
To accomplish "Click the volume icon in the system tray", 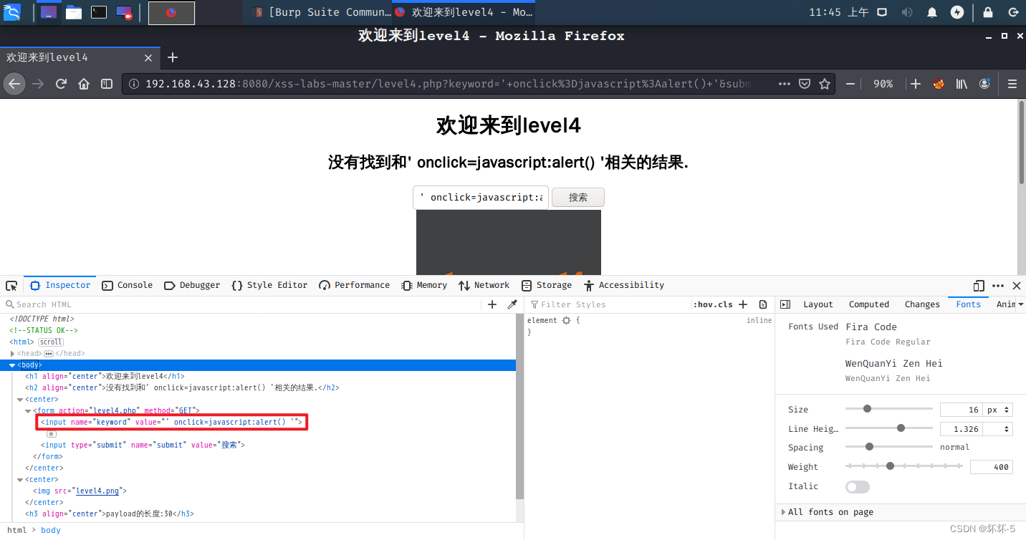I will (907, 12).
